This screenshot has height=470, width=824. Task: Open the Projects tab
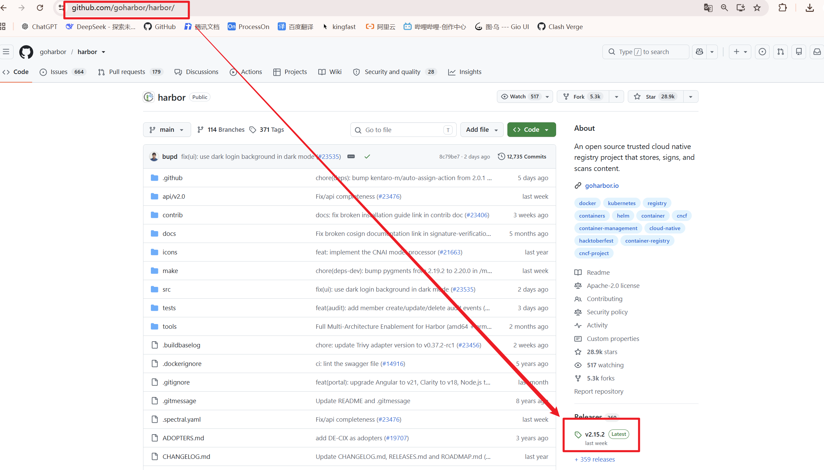(290, 72)
